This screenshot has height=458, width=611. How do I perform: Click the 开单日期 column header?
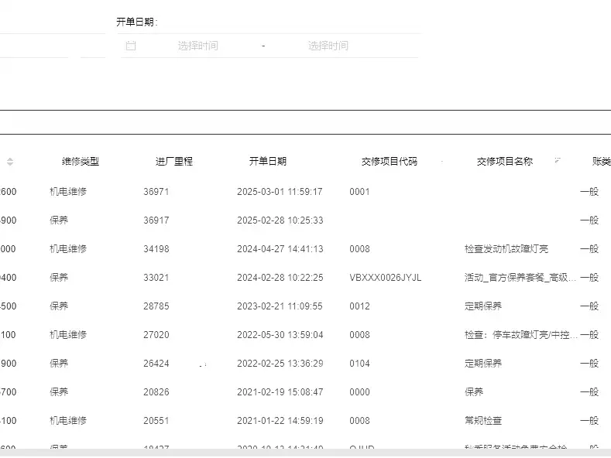[267, 162]
